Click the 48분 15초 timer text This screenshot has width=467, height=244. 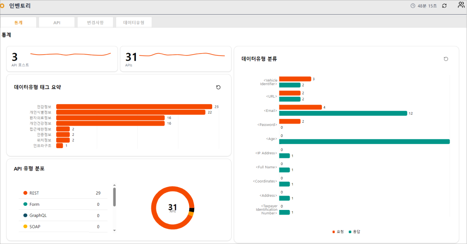coord(427,6)
